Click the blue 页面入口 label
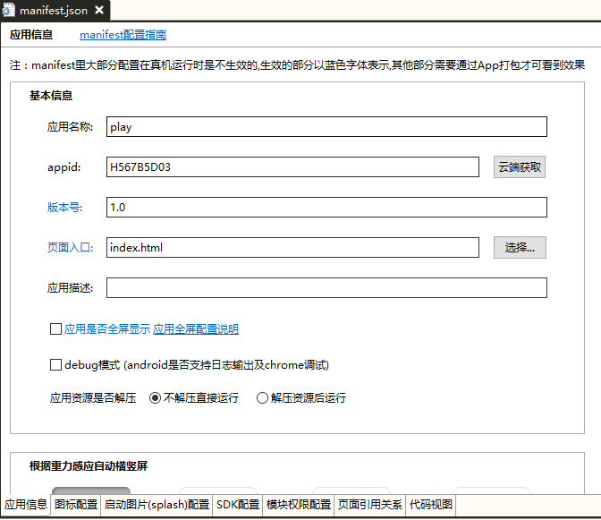This screenshot has height=520, width=601. pos(70,247)
